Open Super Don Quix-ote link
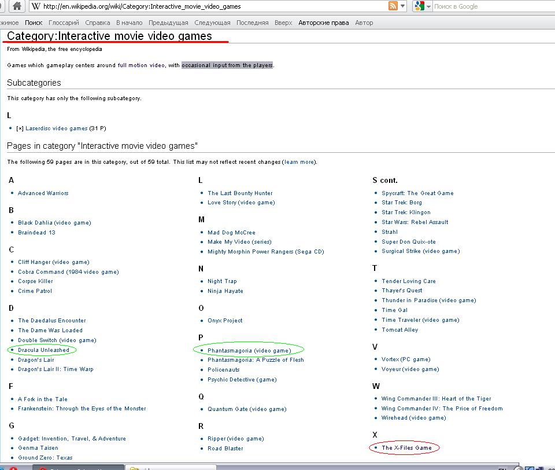This screenshot has height=470, width=555. pos(409,242)
